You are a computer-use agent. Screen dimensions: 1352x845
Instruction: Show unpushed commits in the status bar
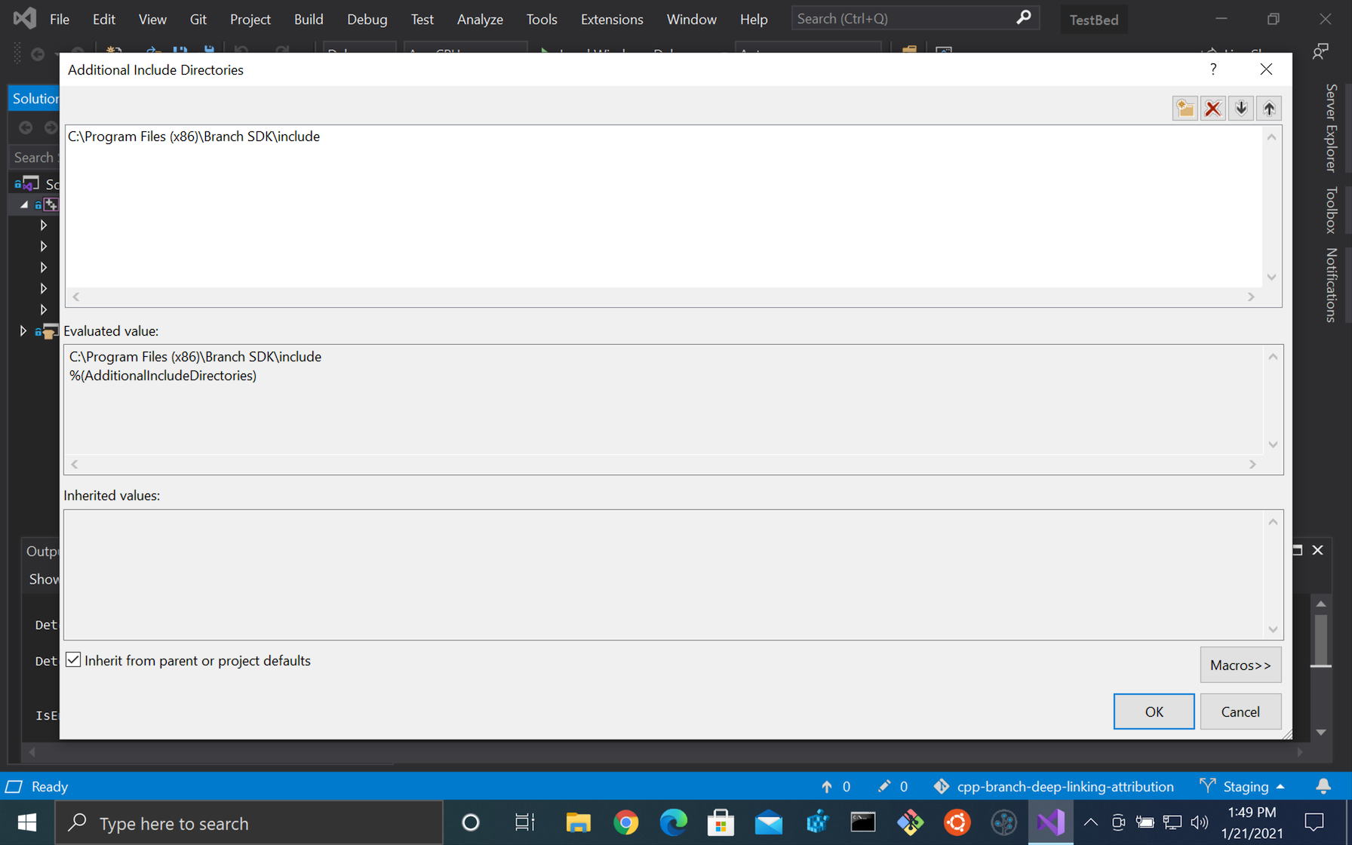pyautogui.click(x=836, y=786)
